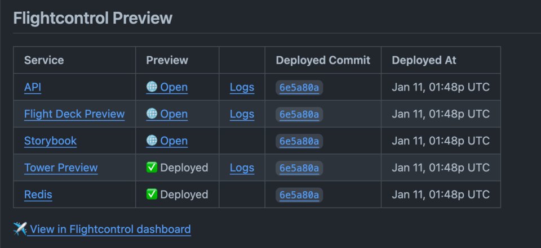Viewport: 541px width, 248px height.
Task: Click the Tower Preview row deployed time
Action: click(441, 168)
